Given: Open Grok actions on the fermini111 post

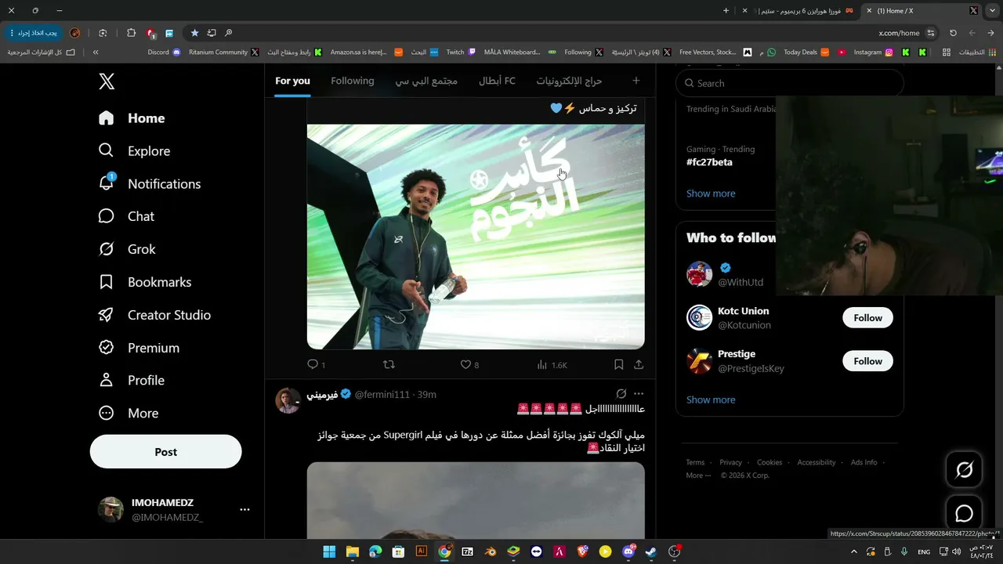Looking at the screenshot, I should 621,393.
